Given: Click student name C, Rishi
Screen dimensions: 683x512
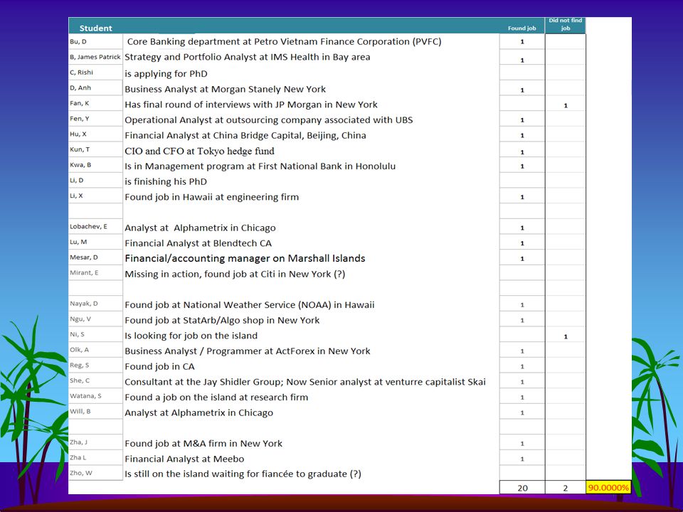Looking at the screenshot, I should (x=81, y=73).
